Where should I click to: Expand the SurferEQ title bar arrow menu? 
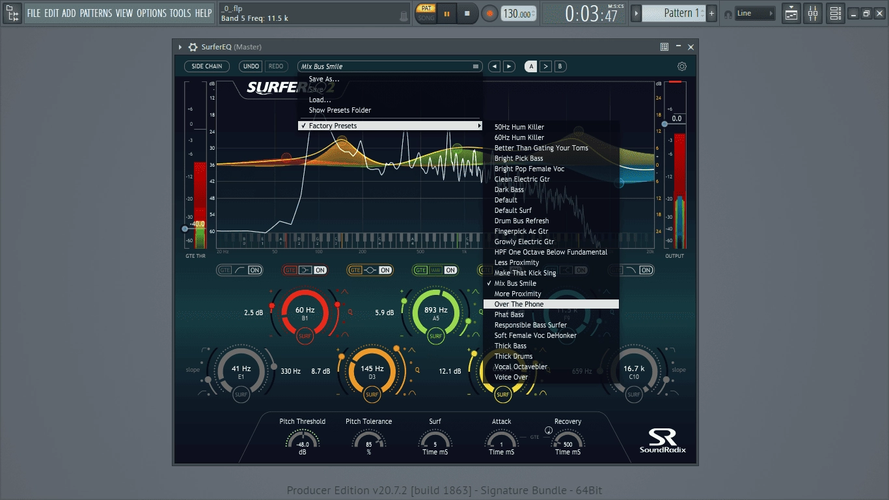tap(180, 47)
